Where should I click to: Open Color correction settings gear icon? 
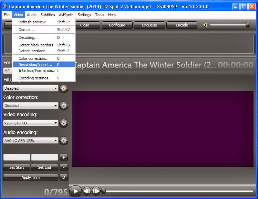64,106
